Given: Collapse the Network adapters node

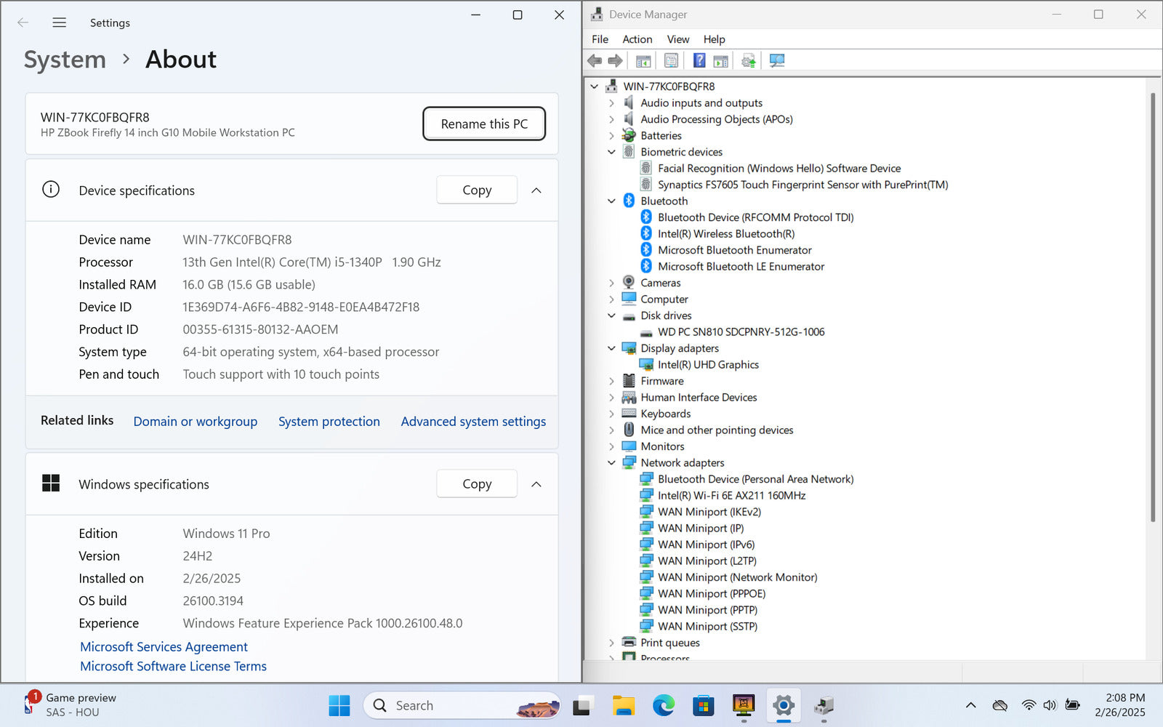Looking at the screenshot, I should 611,463.
